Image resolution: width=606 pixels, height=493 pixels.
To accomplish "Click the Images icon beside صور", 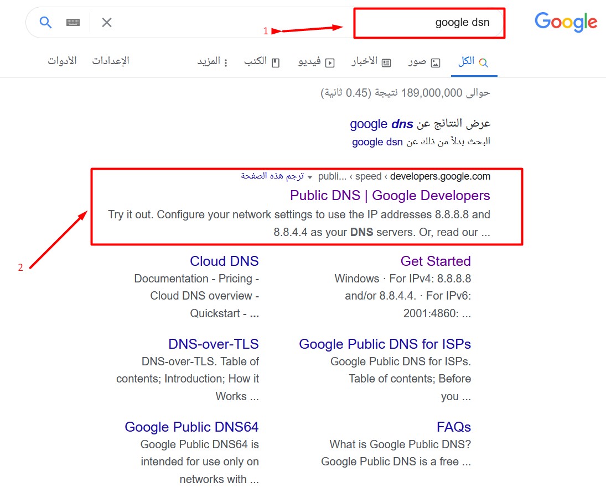I will [x=436, y=63].
